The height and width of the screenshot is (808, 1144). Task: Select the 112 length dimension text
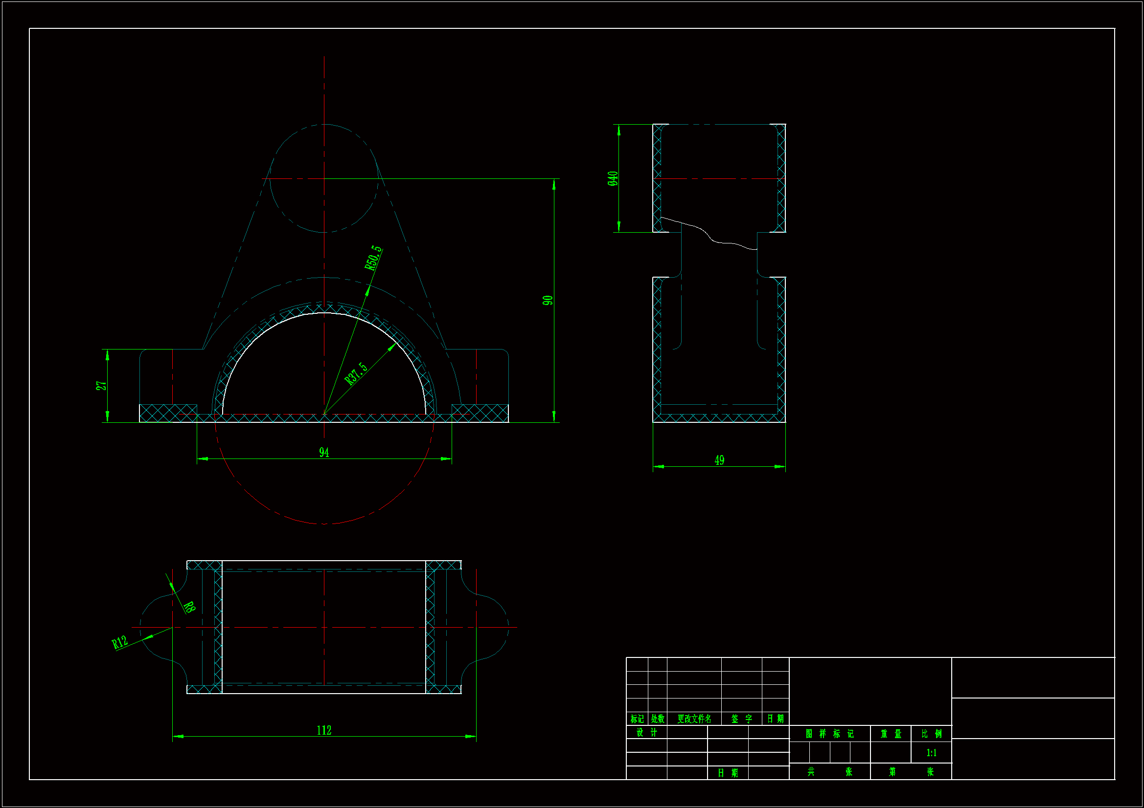coord(324,730)
